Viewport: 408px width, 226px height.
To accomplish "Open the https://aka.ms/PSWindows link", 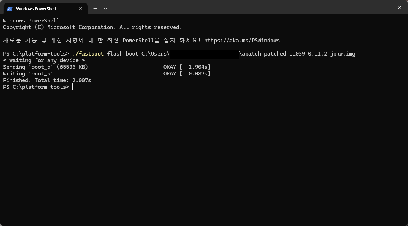I will click(x=242, y=40).
